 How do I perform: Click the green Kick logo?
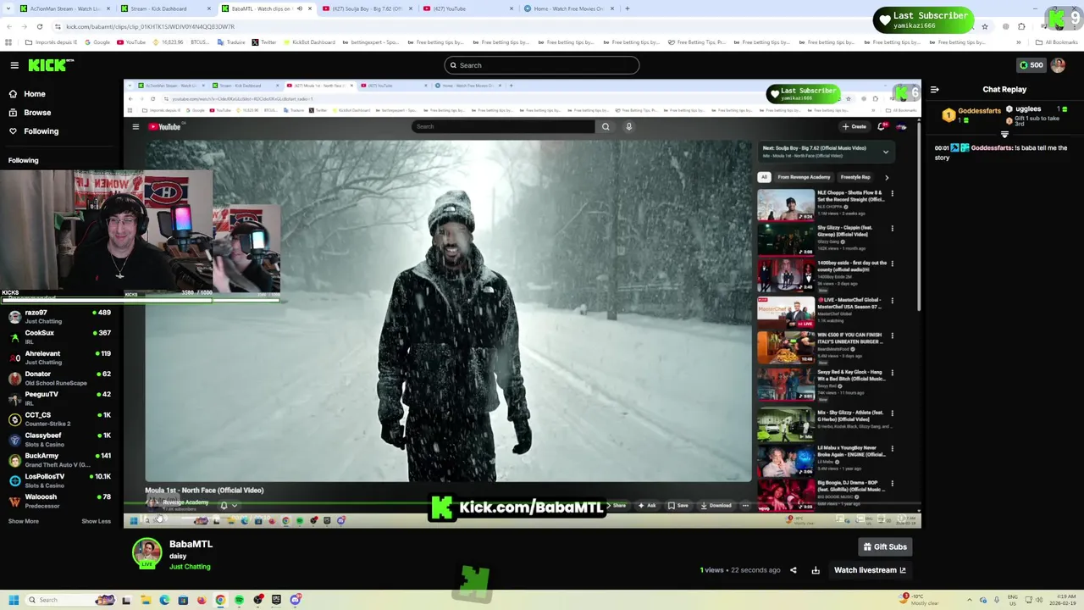pyautogui.click(x=51, y=65)
